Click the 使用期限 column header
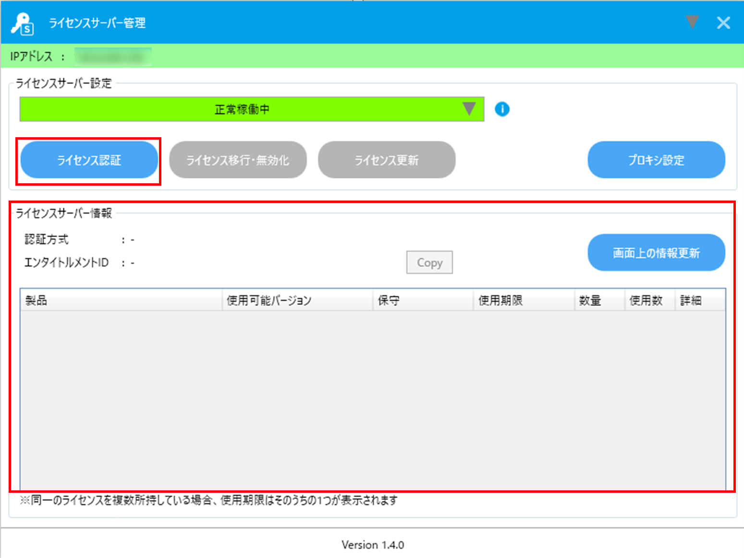 point(524,301)
